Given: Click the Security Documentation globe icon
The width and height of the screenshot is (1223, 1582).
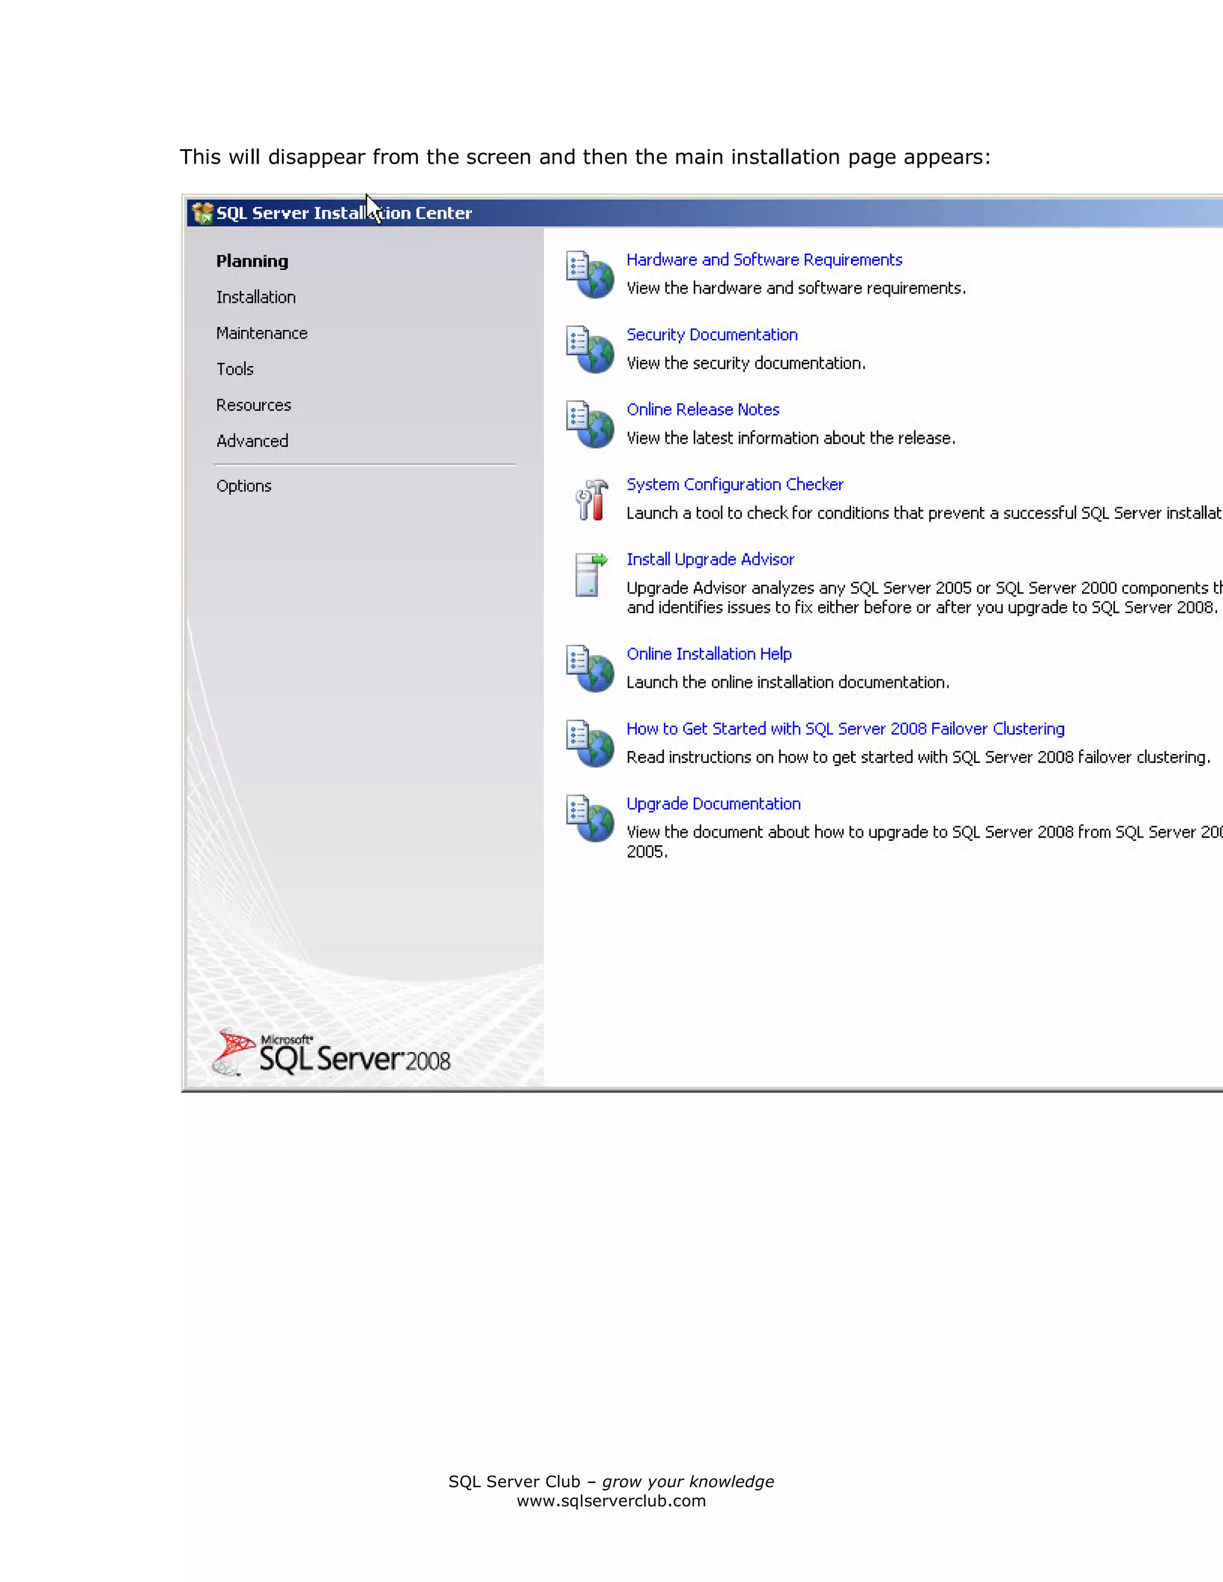Looking at the screenshot, I should (590, 349).
